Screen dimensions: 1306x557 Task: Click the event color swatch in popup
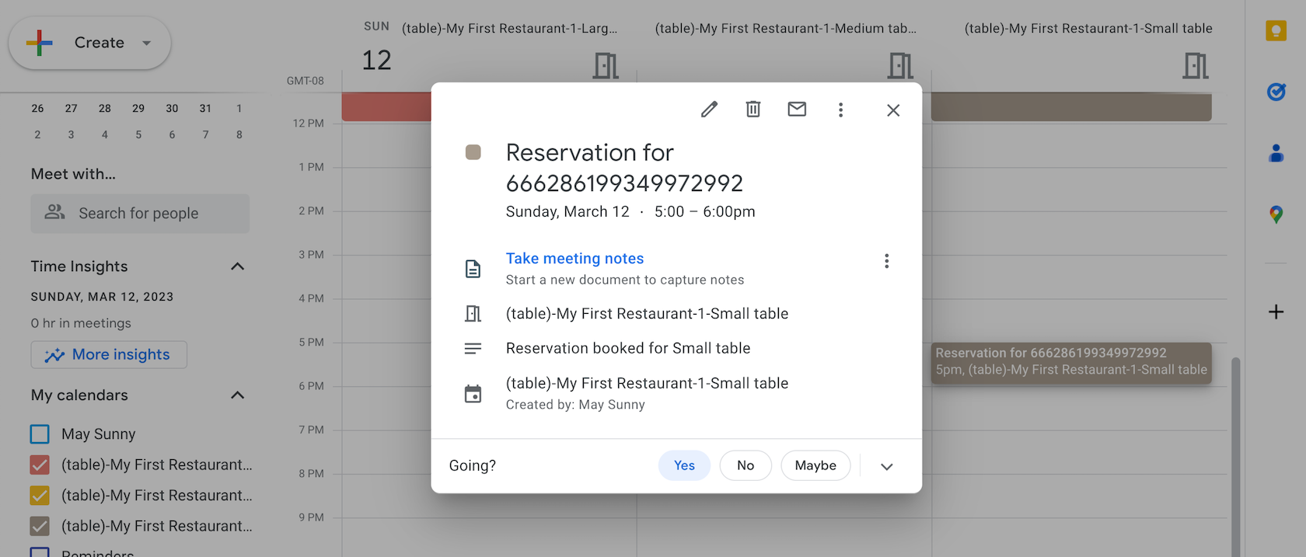tap(473, 152)
